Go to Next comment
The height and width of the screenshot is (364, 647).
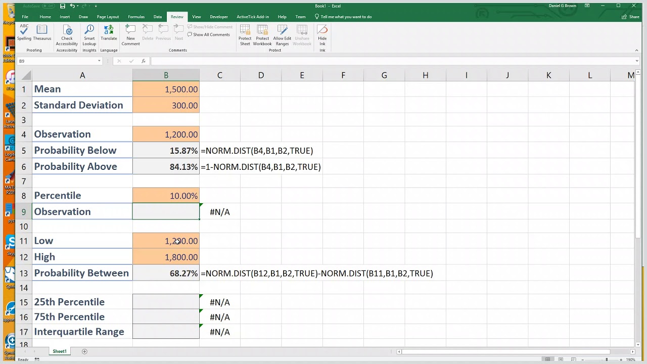click(x=179, y=33)
